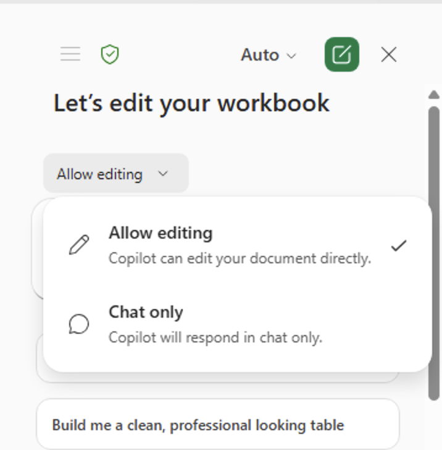Click 'Copilot can edit your document directly' text
The width and height of the screenshot is (442, 450).
pos(240,258)
